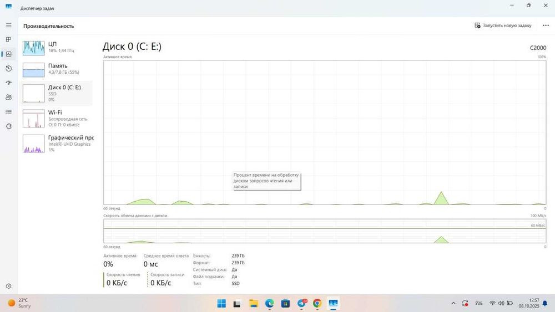Click the Тип SSD value
Image resolution: width=555 pixels, height=312 pixels.
point(235,283)
